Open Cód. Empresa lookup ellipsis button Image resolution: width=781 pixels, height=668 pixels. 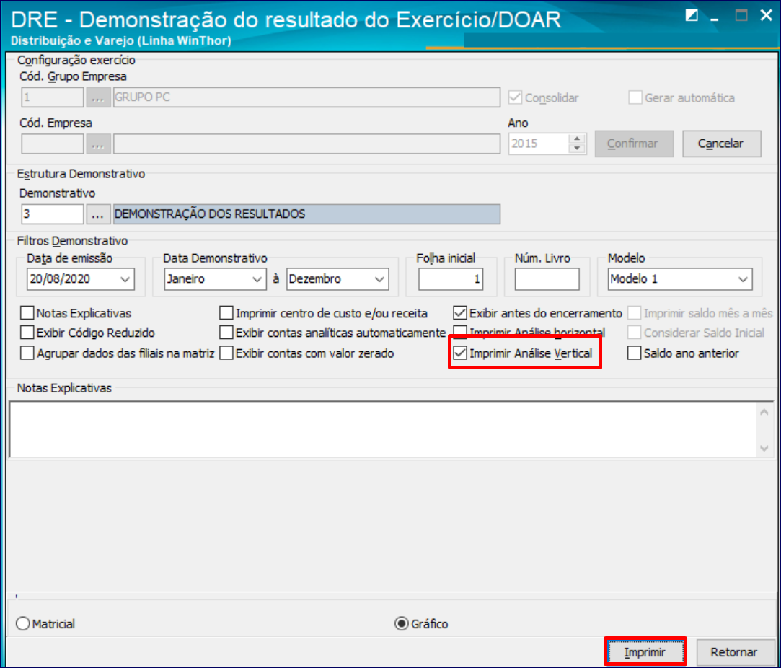(97, 144)
